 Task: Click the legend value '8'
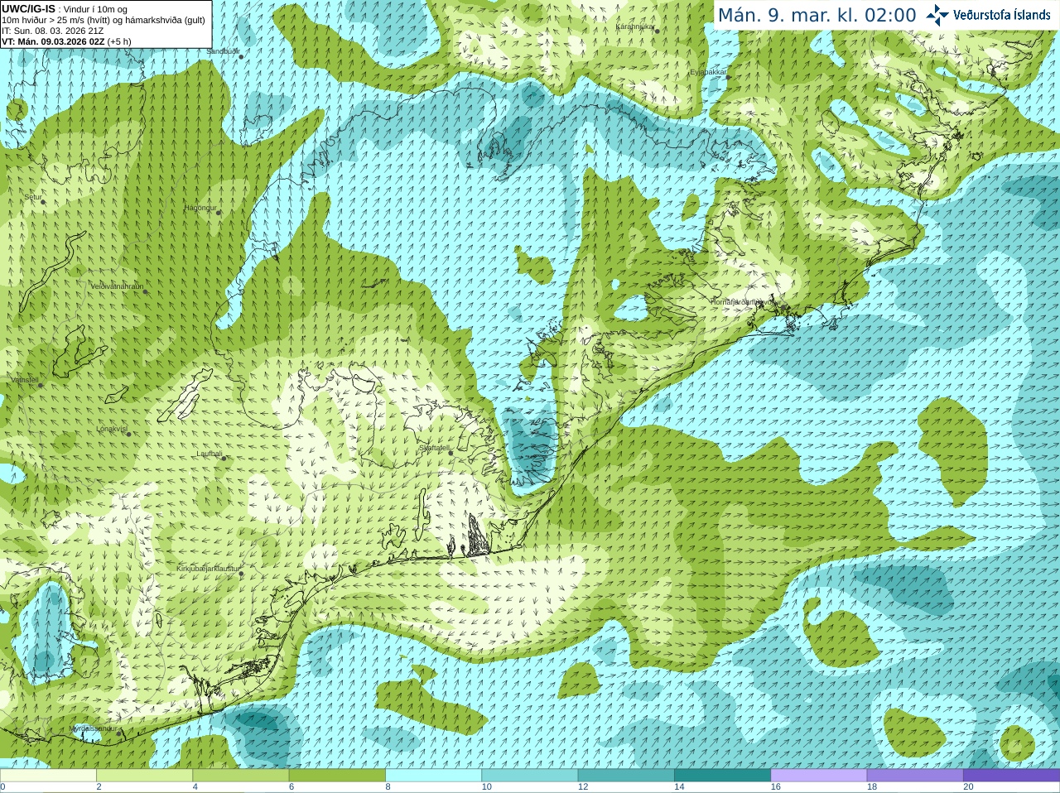pos(388,787)
